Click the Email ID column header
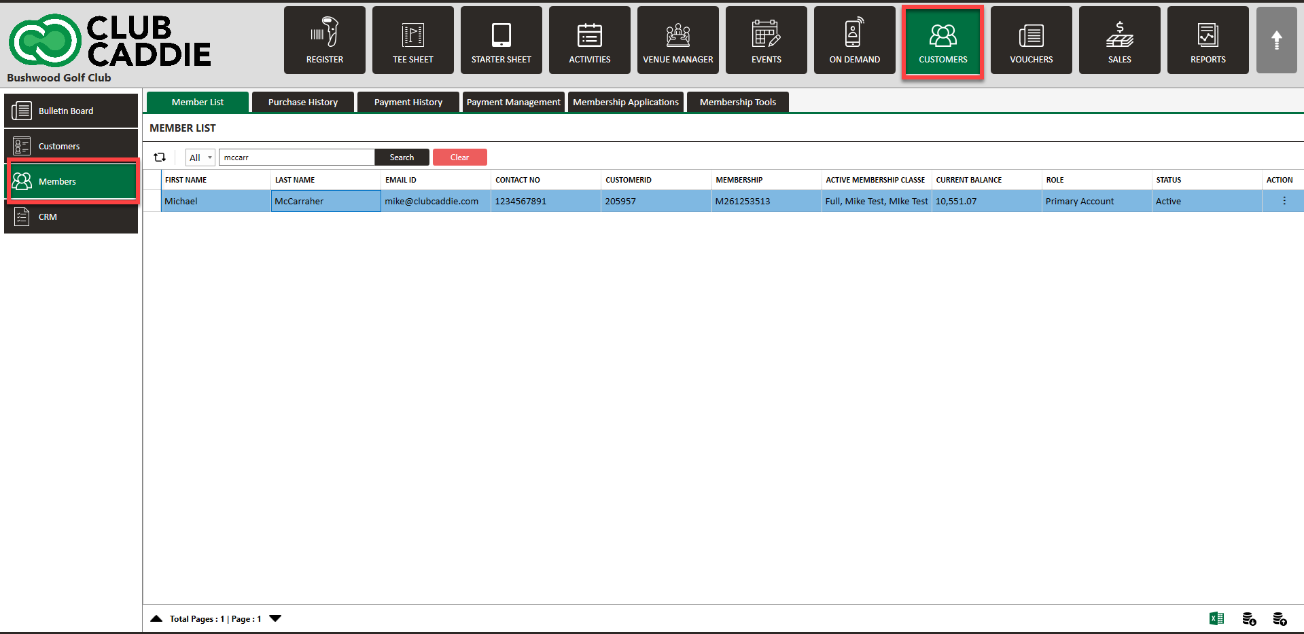 (436, 180)
